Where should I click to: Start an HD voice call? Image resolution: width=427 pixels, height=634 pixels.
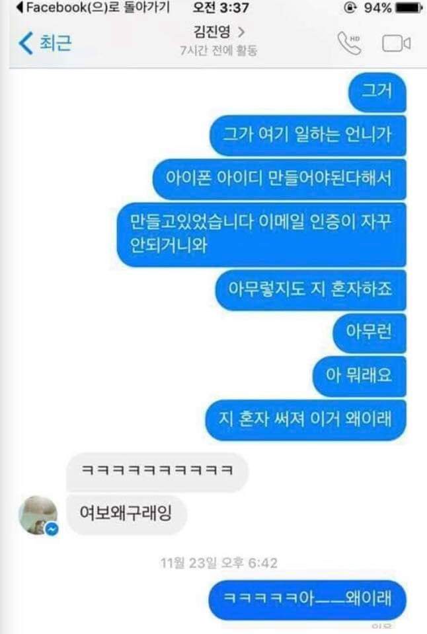click(x=349, y=43)
